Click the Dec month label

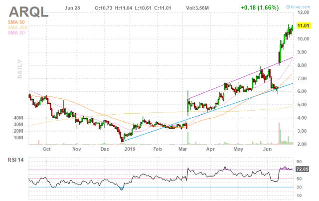pyautogui.click(x=105, y=149)
